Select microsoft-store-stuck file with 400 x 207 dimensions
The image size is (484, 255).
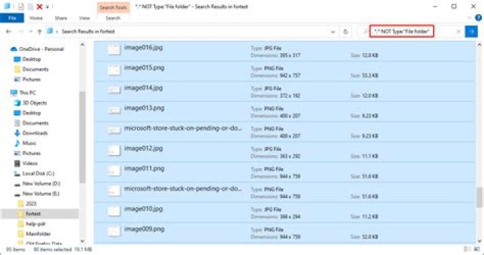[183, 128]
